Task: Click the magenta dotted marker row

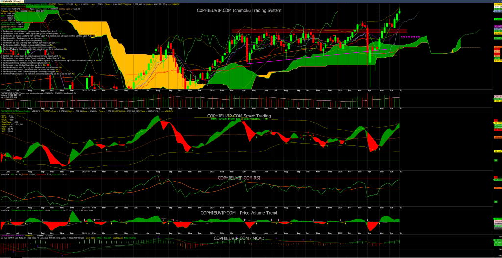Action: coord(410,37)
